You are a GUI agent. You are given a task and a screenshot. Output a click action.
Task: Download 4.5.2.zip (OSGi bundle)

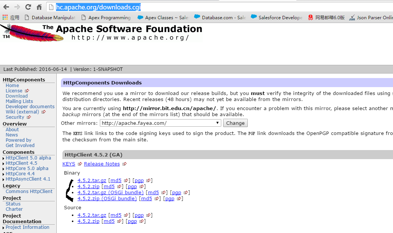[107, 199]
